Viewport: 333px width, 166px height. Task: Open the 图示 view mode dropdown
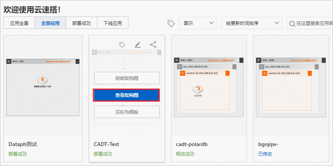point(198,23)
